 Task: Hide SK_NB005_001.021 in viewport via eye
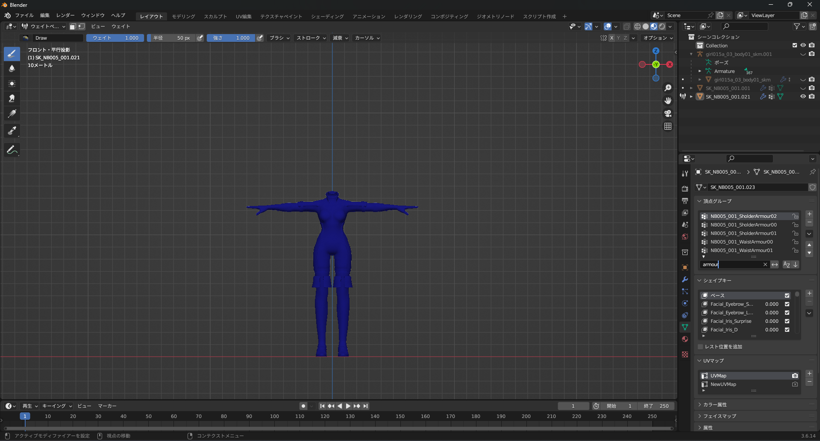point(803,96)
